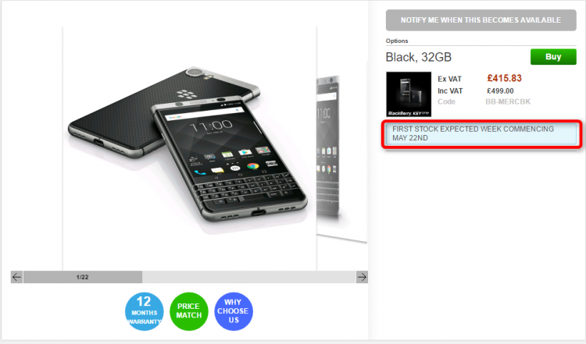Click the next image right arrow

pyautogui.click(x=362, y=277)
